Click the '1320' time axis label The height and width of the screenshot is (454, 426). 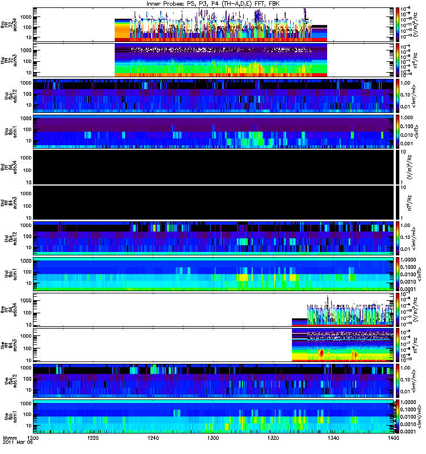click(273, 438)
